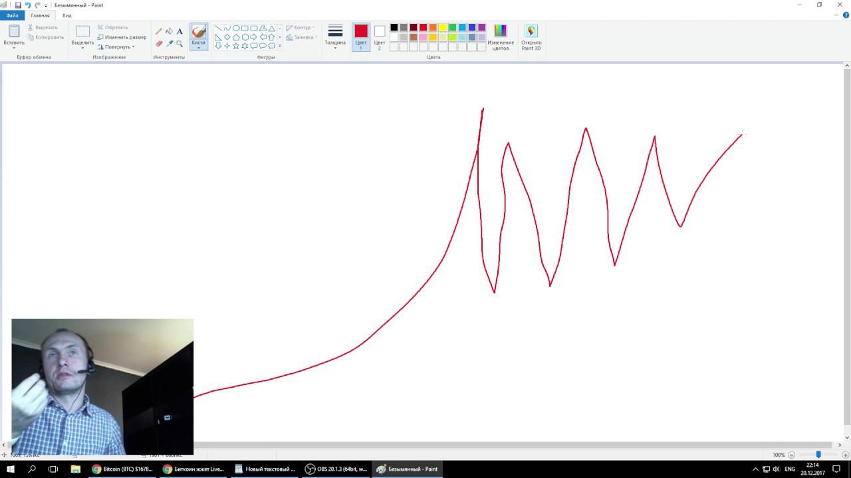Image resolution: width=851 pixels, height=478 pixels.
Task: Open the Файл menu
Action: point(13,15)
